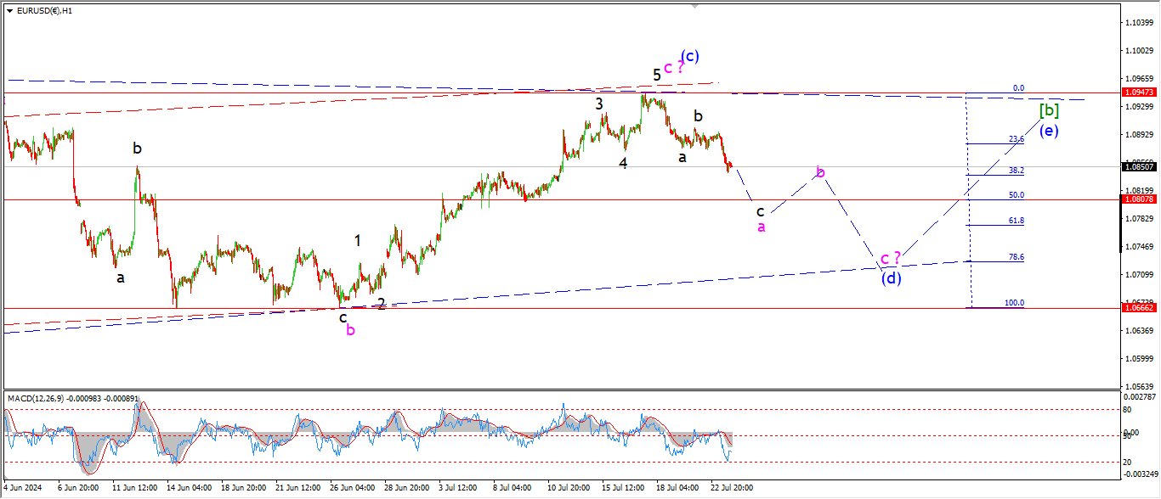The height and width of the screenshot is (499, 1161).
Task: Select the Fibonacci 78.6 level label
Action: pos(1016,257)
